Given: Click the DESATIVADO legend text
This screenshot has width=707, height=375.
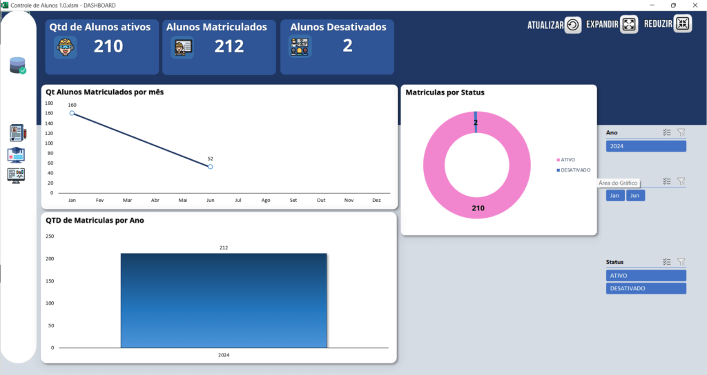Looking at the screenshot, I should point(575,170).
